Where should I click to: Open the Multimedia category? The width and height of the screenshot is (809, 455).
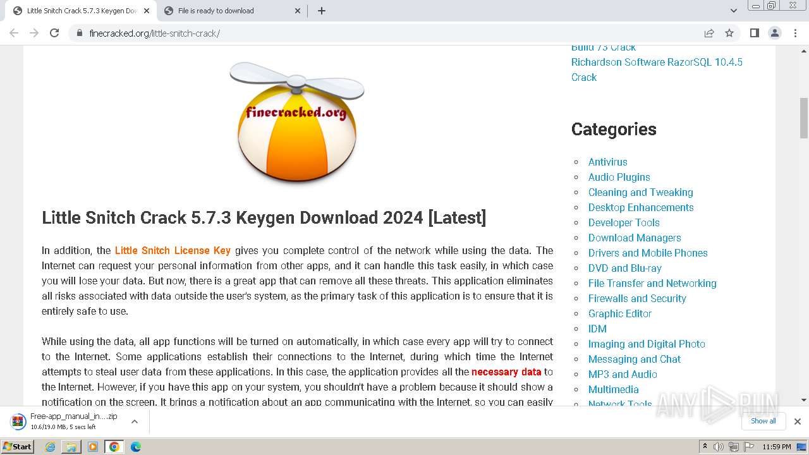click(x=613, y=389)
